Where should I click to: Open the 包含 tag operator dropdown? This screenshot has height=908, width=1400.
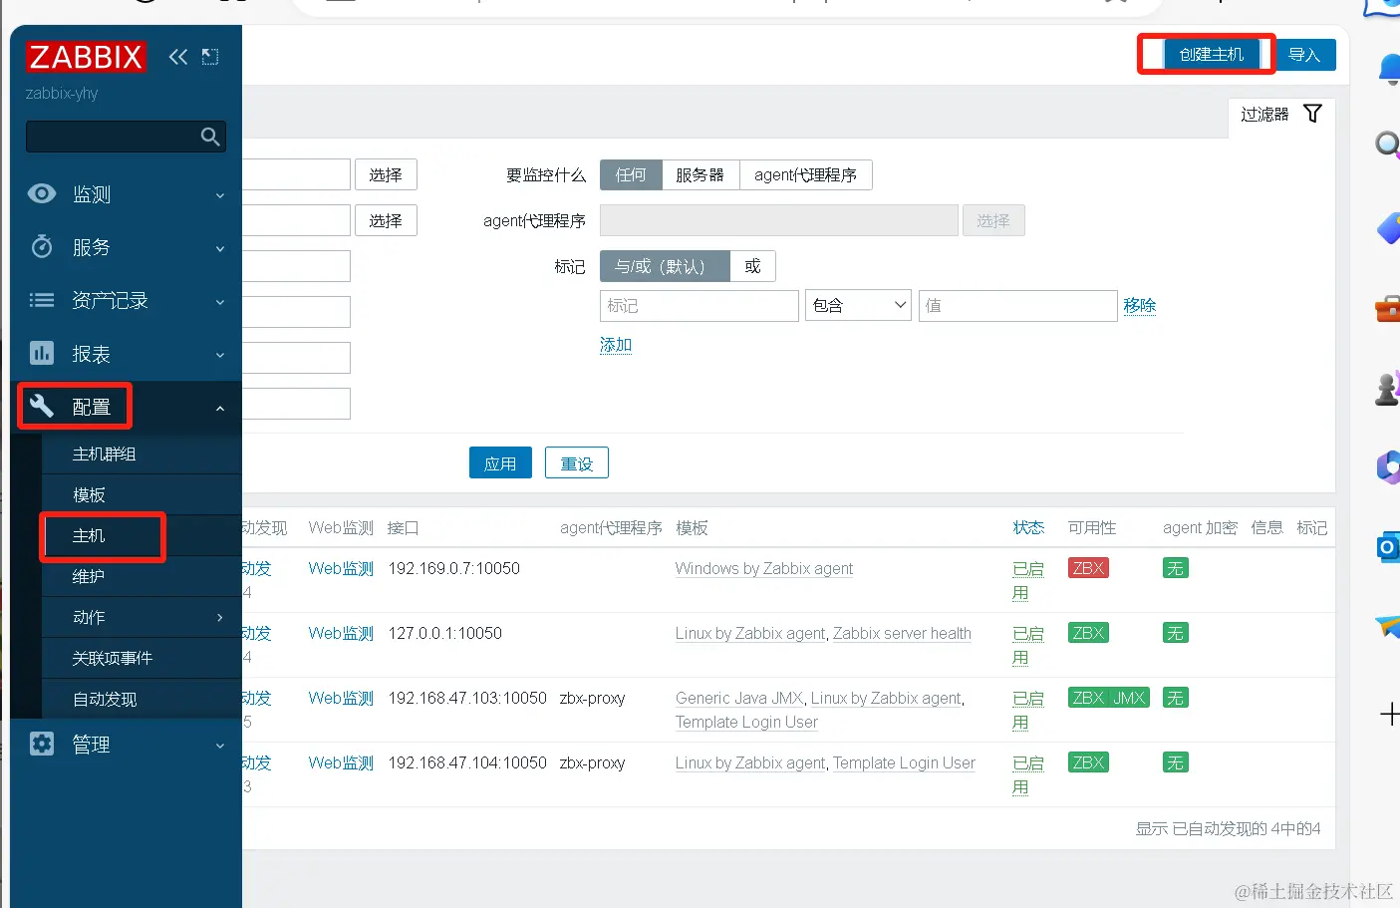point(859,305)
